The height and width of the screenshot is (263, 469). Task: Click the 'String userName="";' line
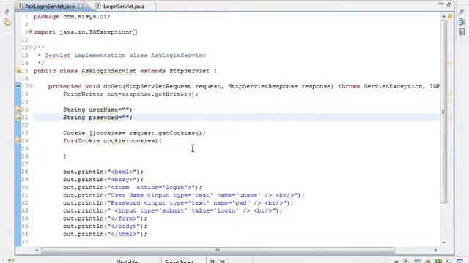tap(97, 110)
